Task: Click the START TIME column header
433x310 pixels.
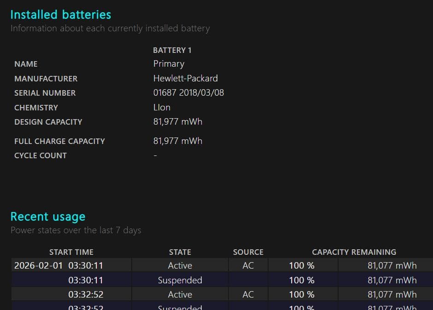Action: [x=71, y=252]
